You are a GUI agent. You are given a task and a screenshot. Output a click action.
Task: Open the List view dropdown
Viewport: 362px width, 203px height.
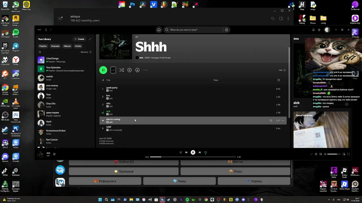(x=282, y=70)
